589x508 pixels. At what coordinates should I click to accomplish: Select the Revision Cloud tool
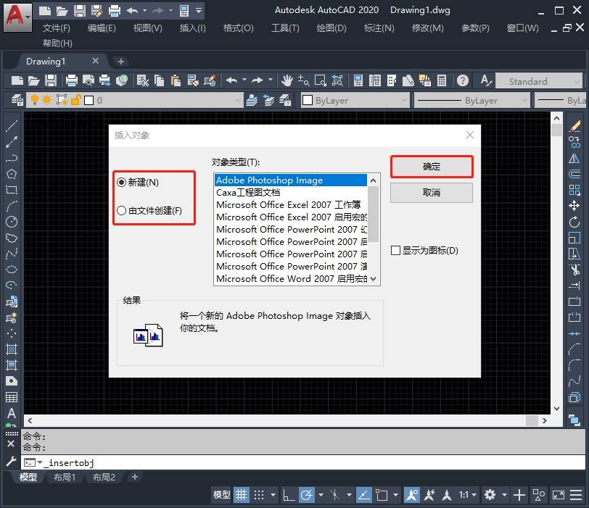(x=12, y=238)
